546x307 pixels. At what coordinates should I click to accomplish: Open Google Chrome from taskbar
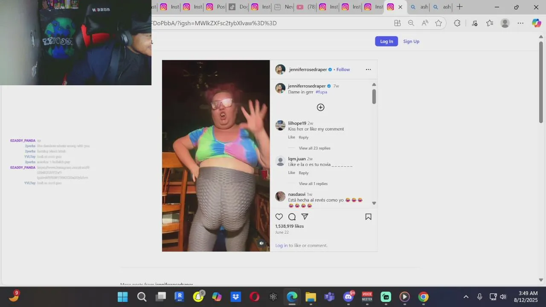pyautogui.click(x=423, y=297)
